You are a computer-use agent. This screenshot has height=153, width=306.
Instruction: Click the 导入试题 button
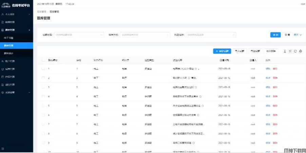[x=240, y=51]
